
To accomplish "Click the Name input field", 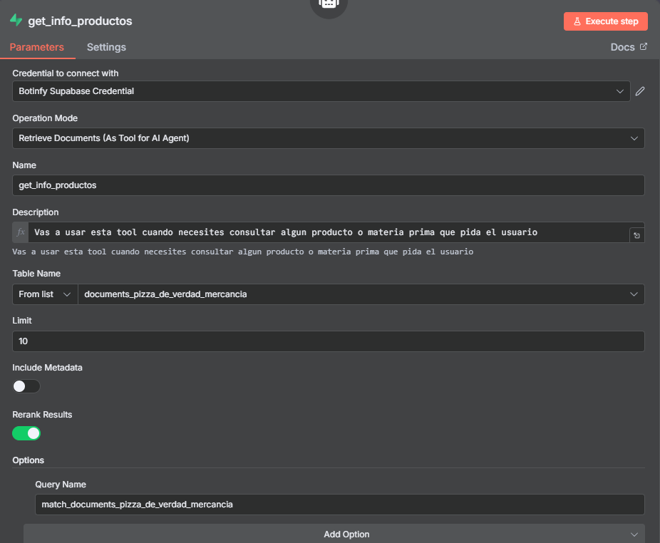I will (329, 185).
